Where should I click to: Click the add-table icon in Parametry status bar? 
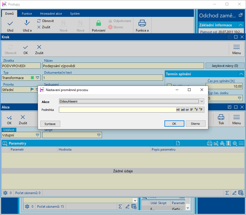(x=241, y=193)
